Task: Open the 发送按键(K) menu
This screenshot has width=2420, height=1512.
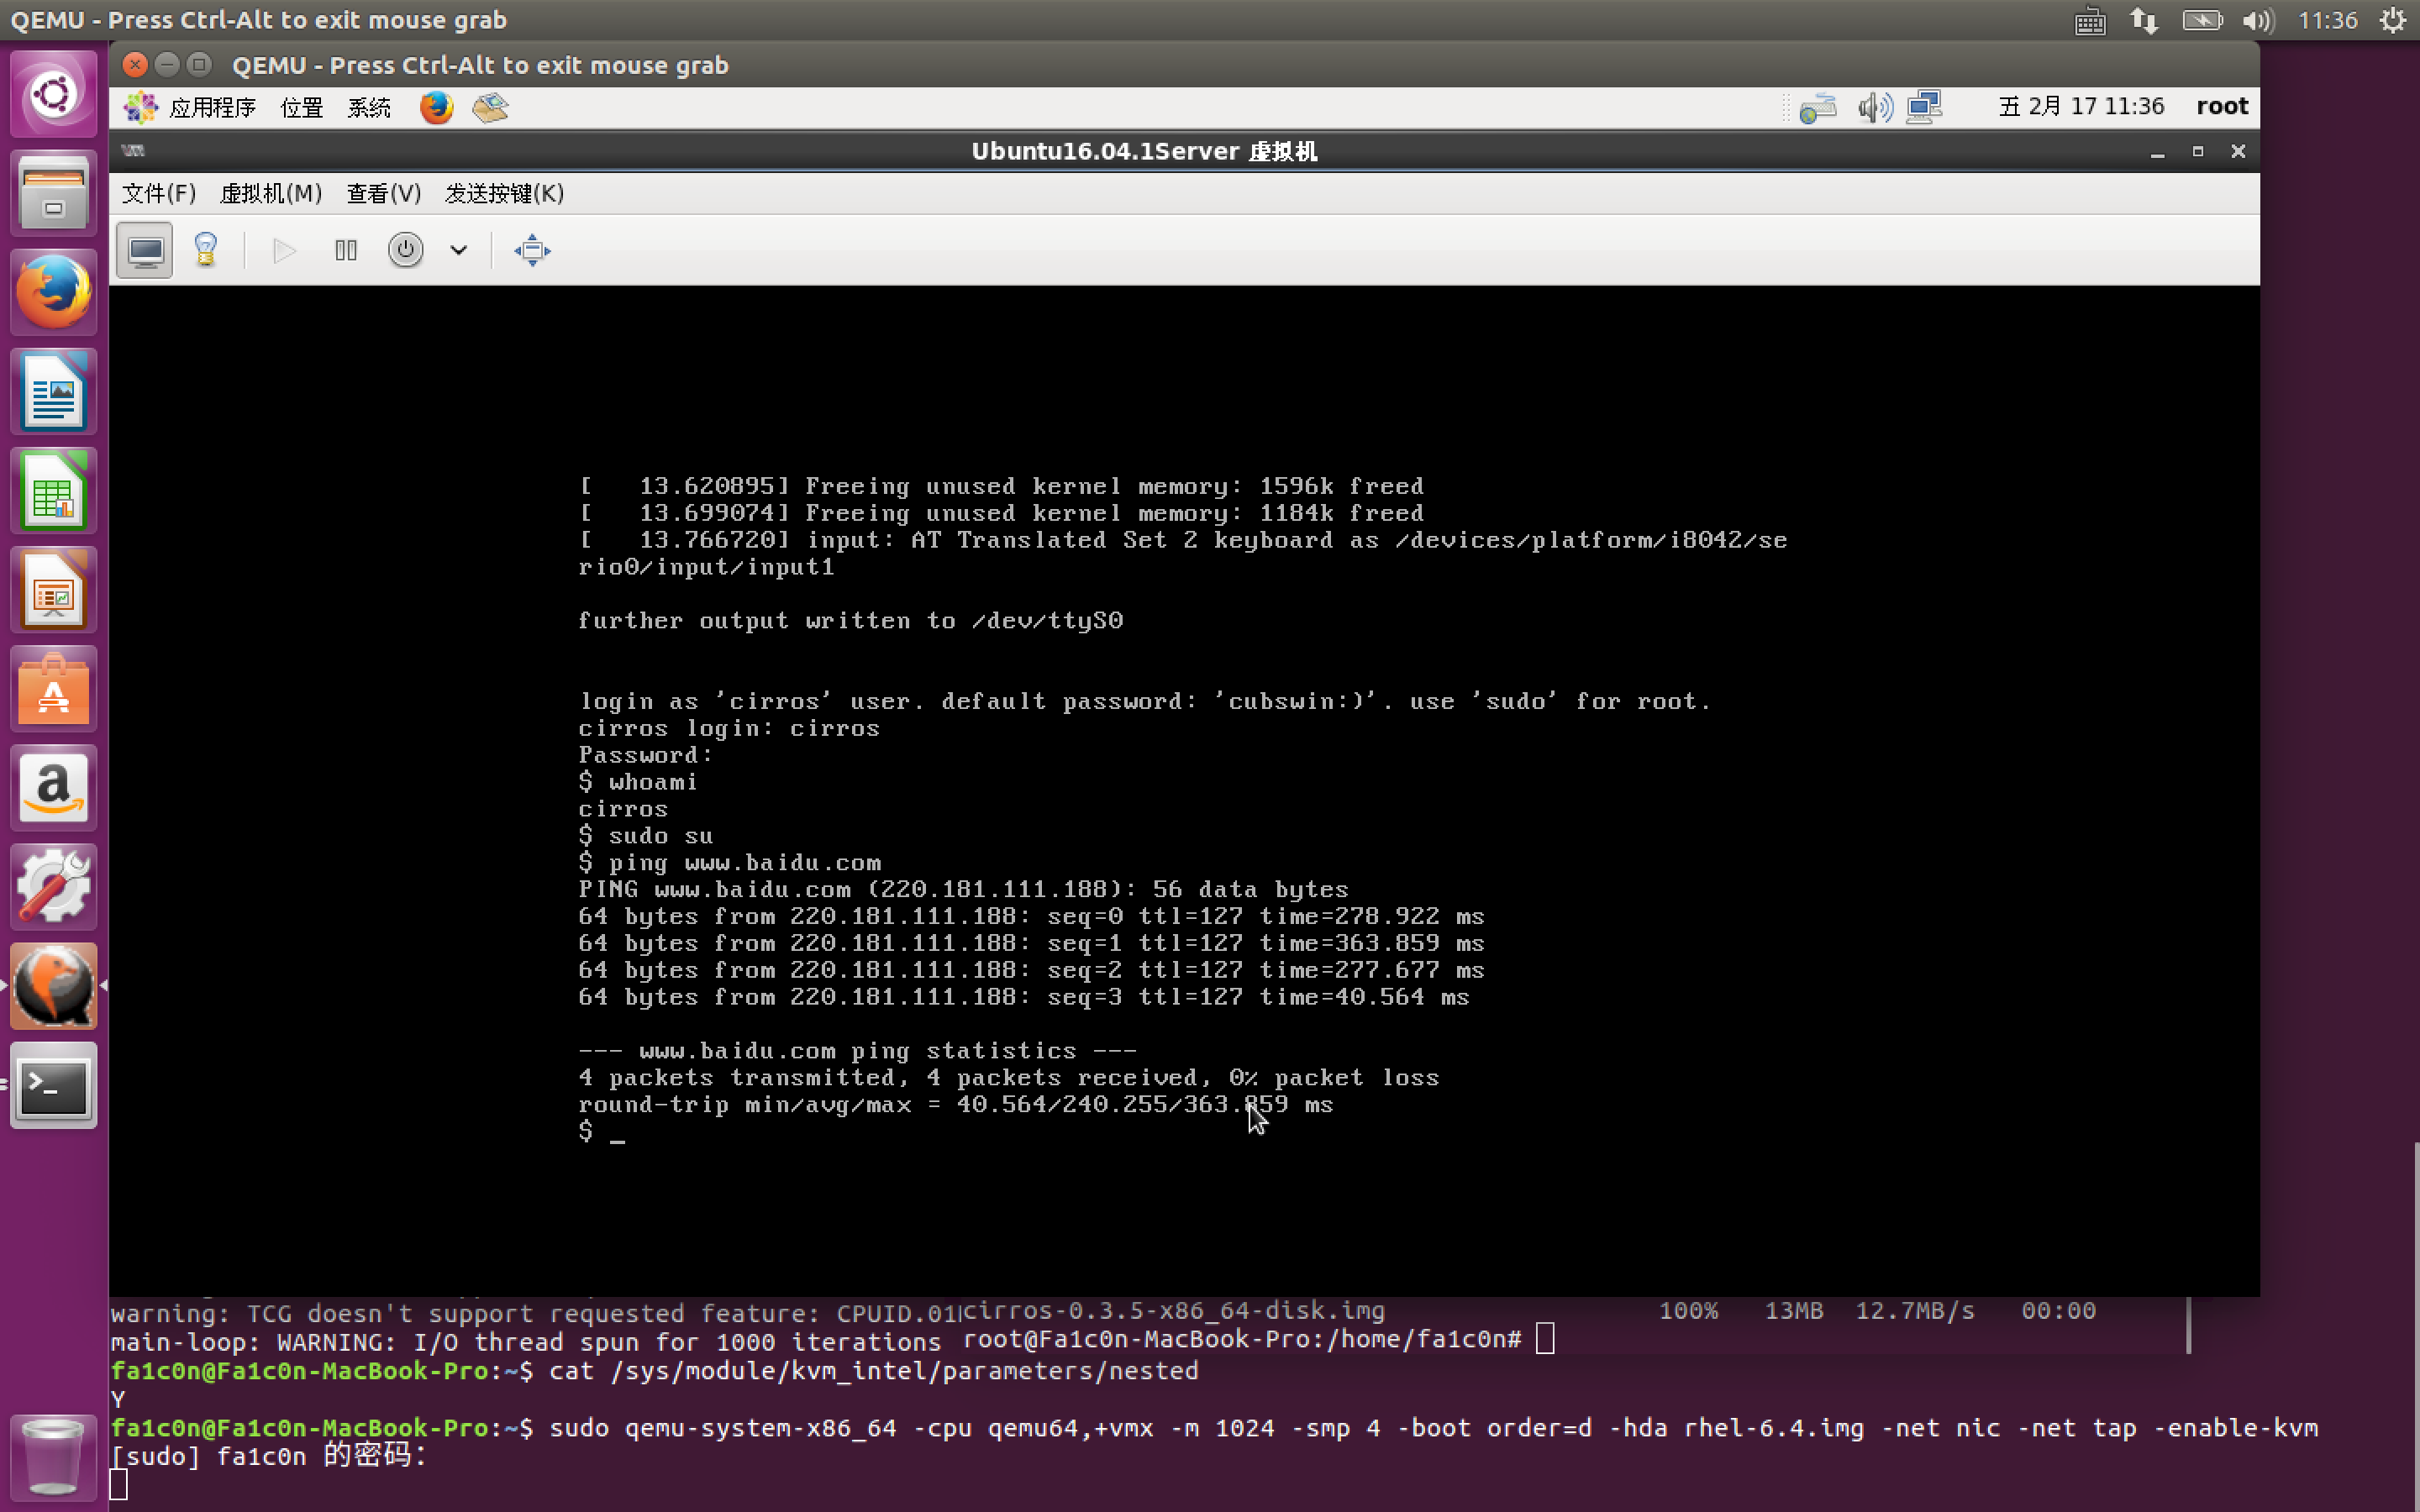Action: [x=505, y=194]
